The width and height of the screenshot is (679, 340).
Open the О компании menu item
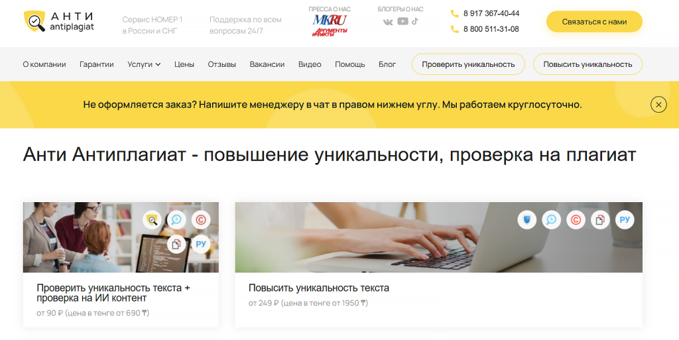(44, 64)
